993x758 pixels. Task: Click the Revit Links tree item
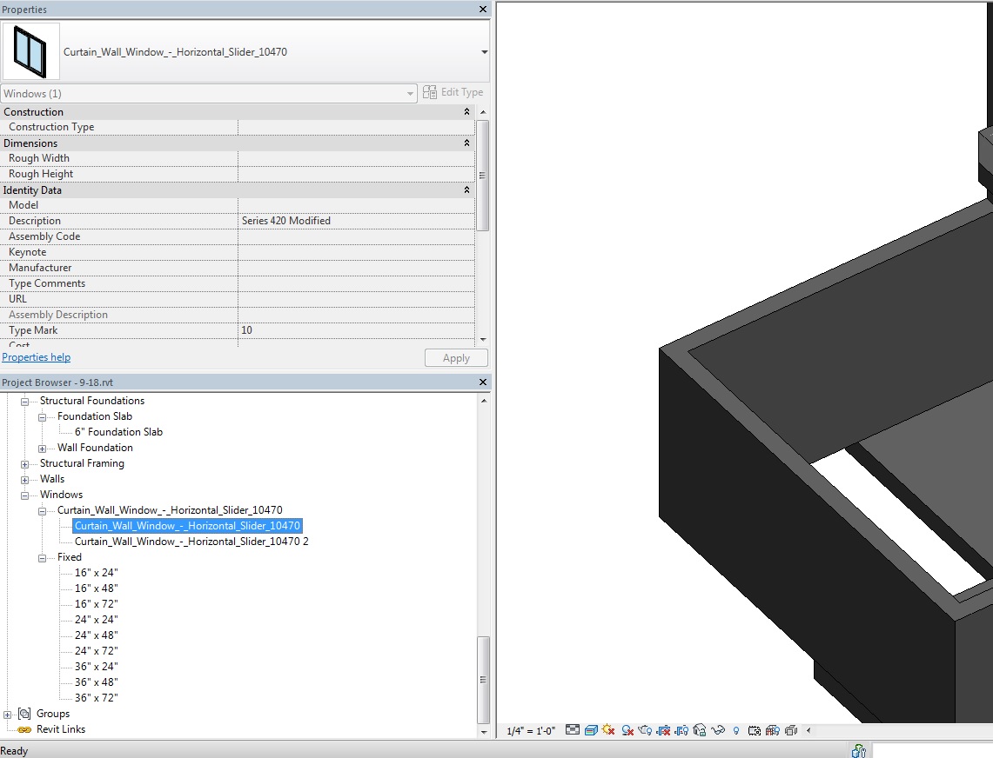click(61, 729)
